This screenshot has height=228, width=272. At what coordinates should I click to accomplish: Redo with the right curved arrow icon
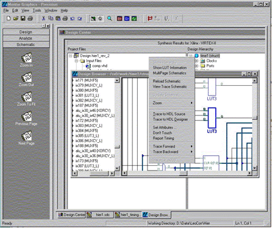click(80, 19)
